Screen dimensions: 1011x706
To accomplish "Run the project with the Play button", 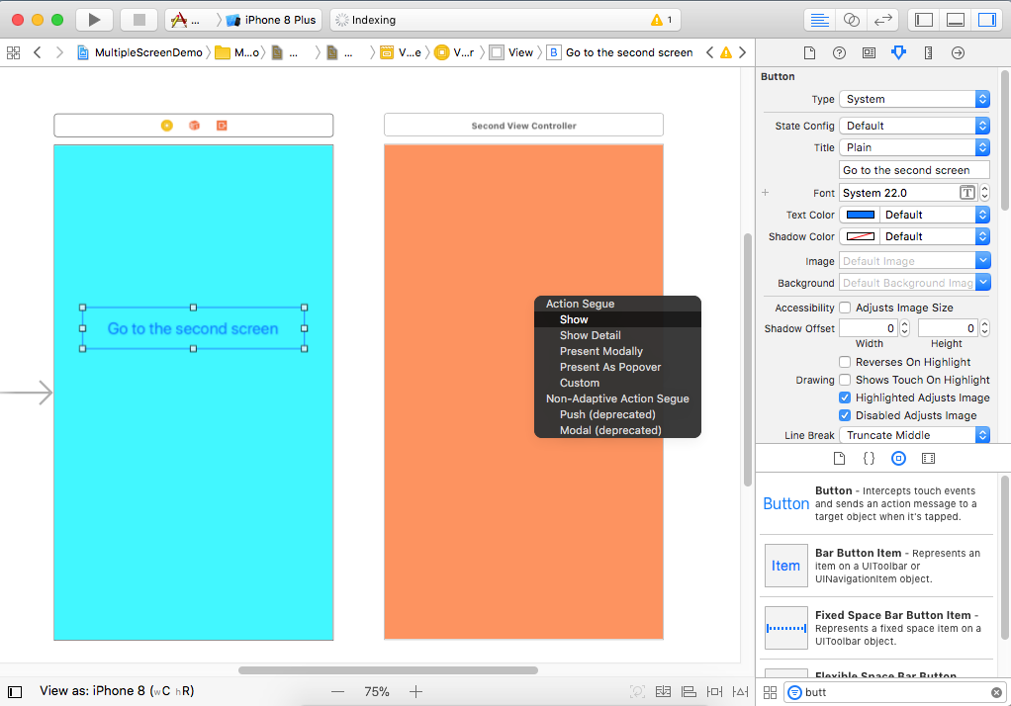I will 94,20.
